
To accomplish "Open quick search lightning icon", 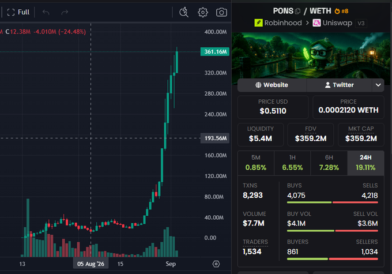I will (184, 12).
